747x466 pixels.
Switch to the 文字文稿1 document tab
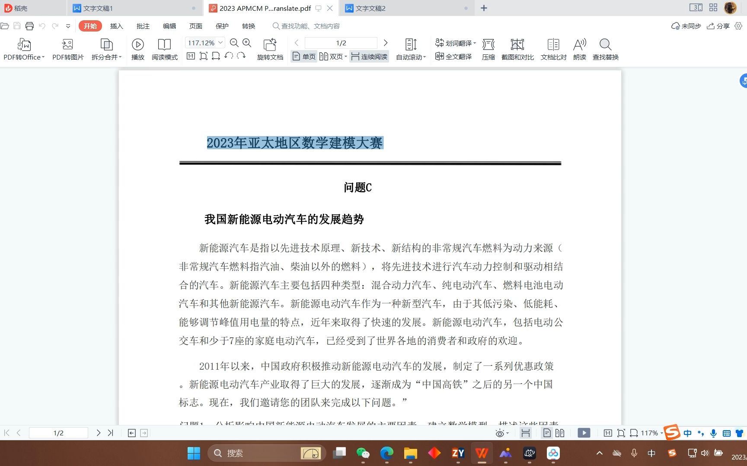pos(134,8)
